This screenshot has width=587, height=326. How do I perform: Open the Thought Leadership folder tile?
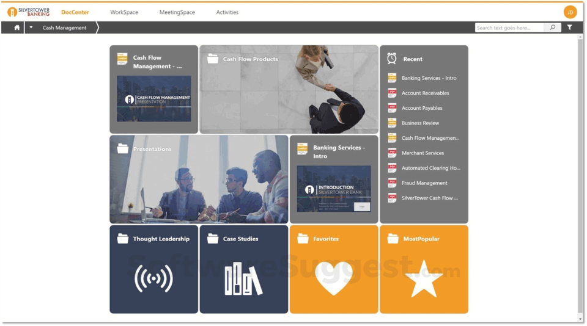(x=154, y=269)
